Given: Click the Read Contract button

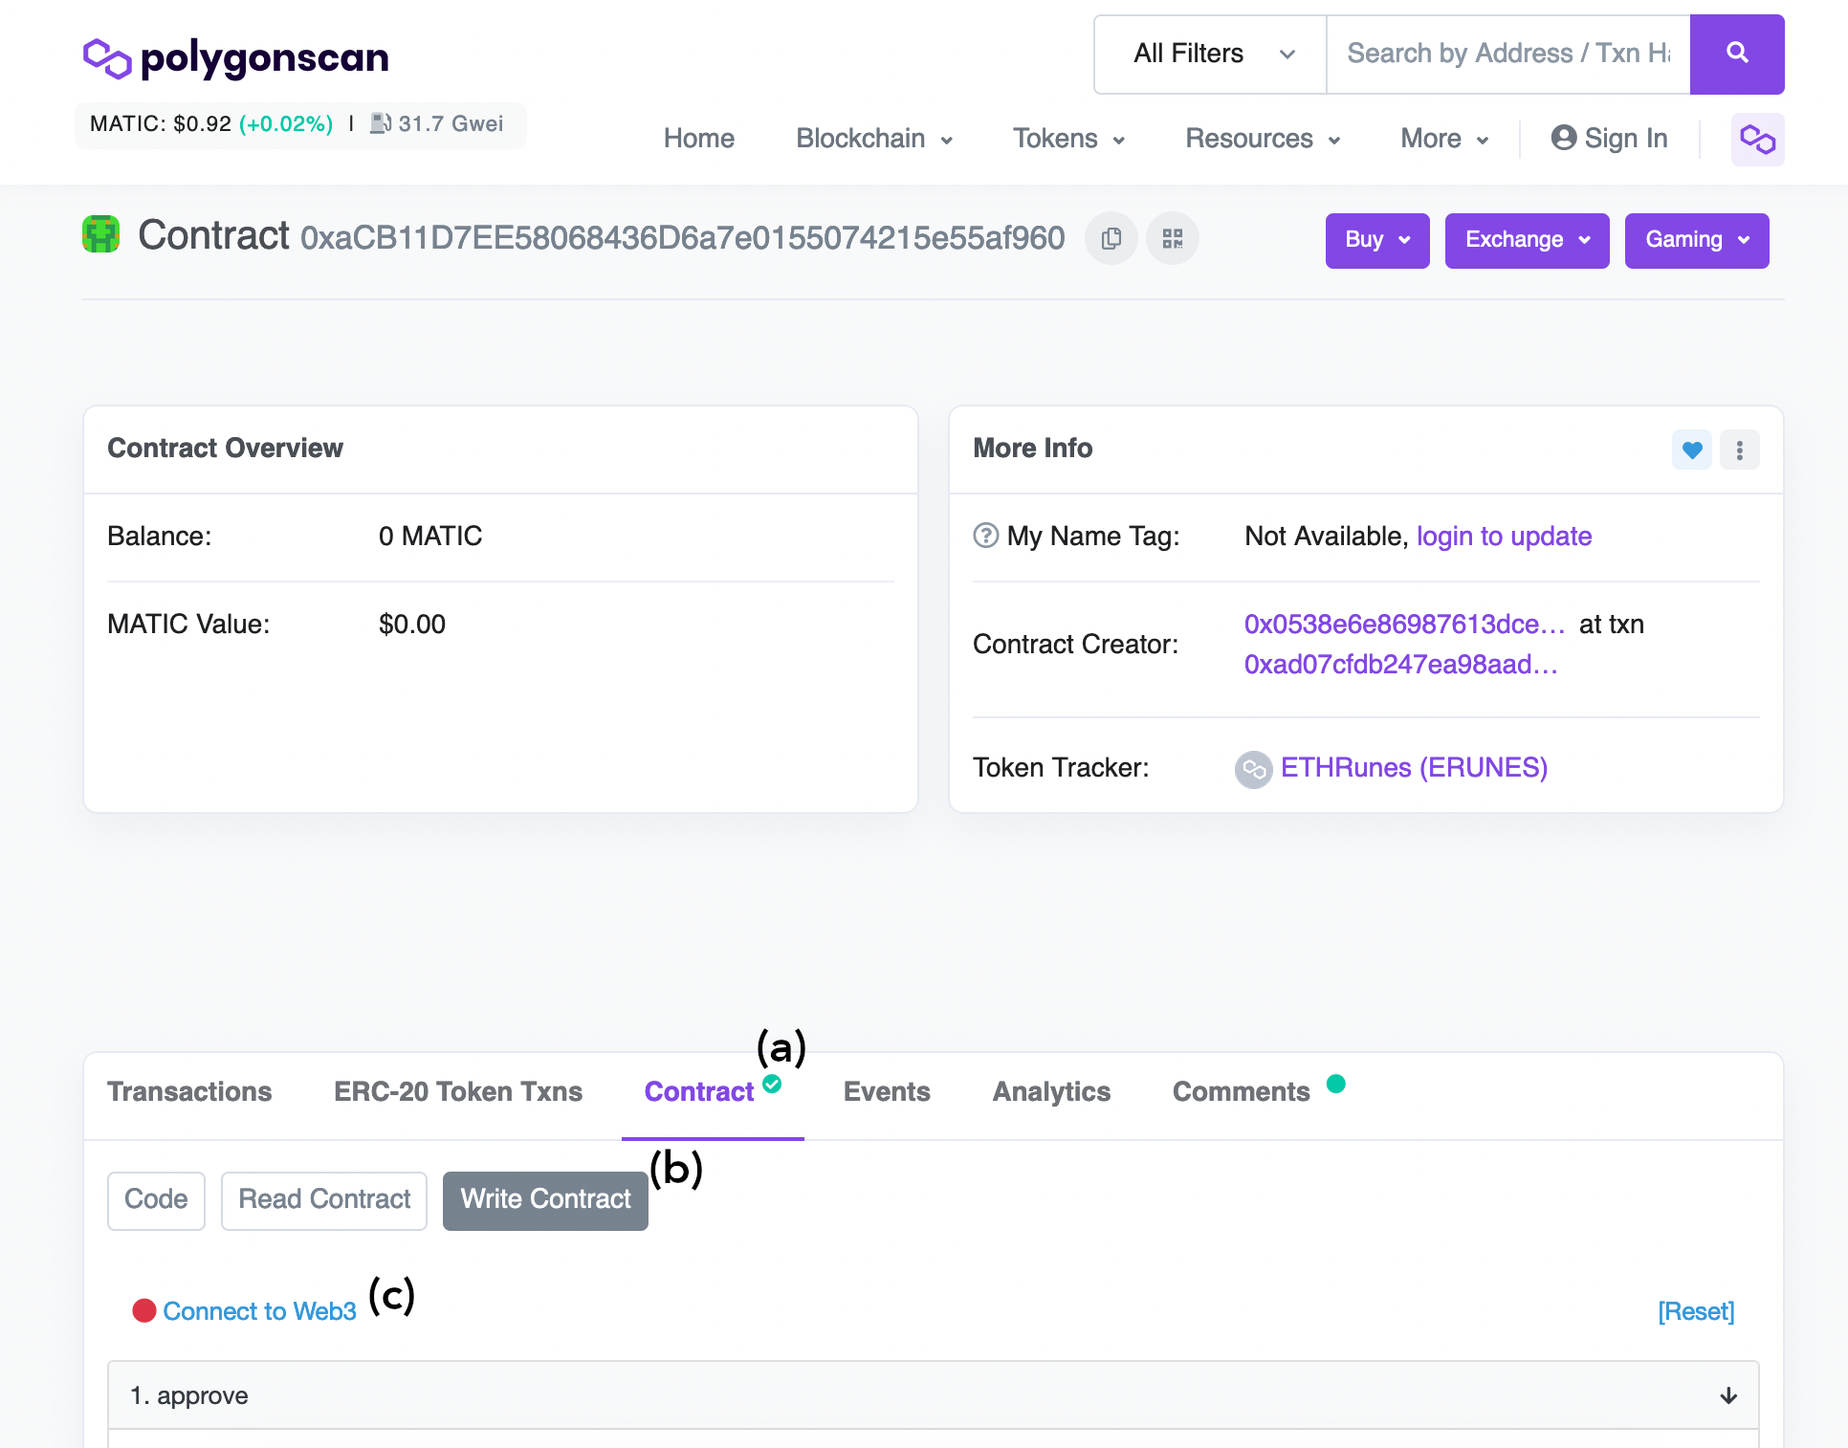Looking at the screenshot, I should tap(324, 1200).
